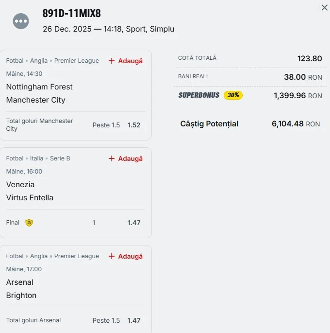Open Virtus Entella team name
330x333 pixels.
click(x=30, y=198)
